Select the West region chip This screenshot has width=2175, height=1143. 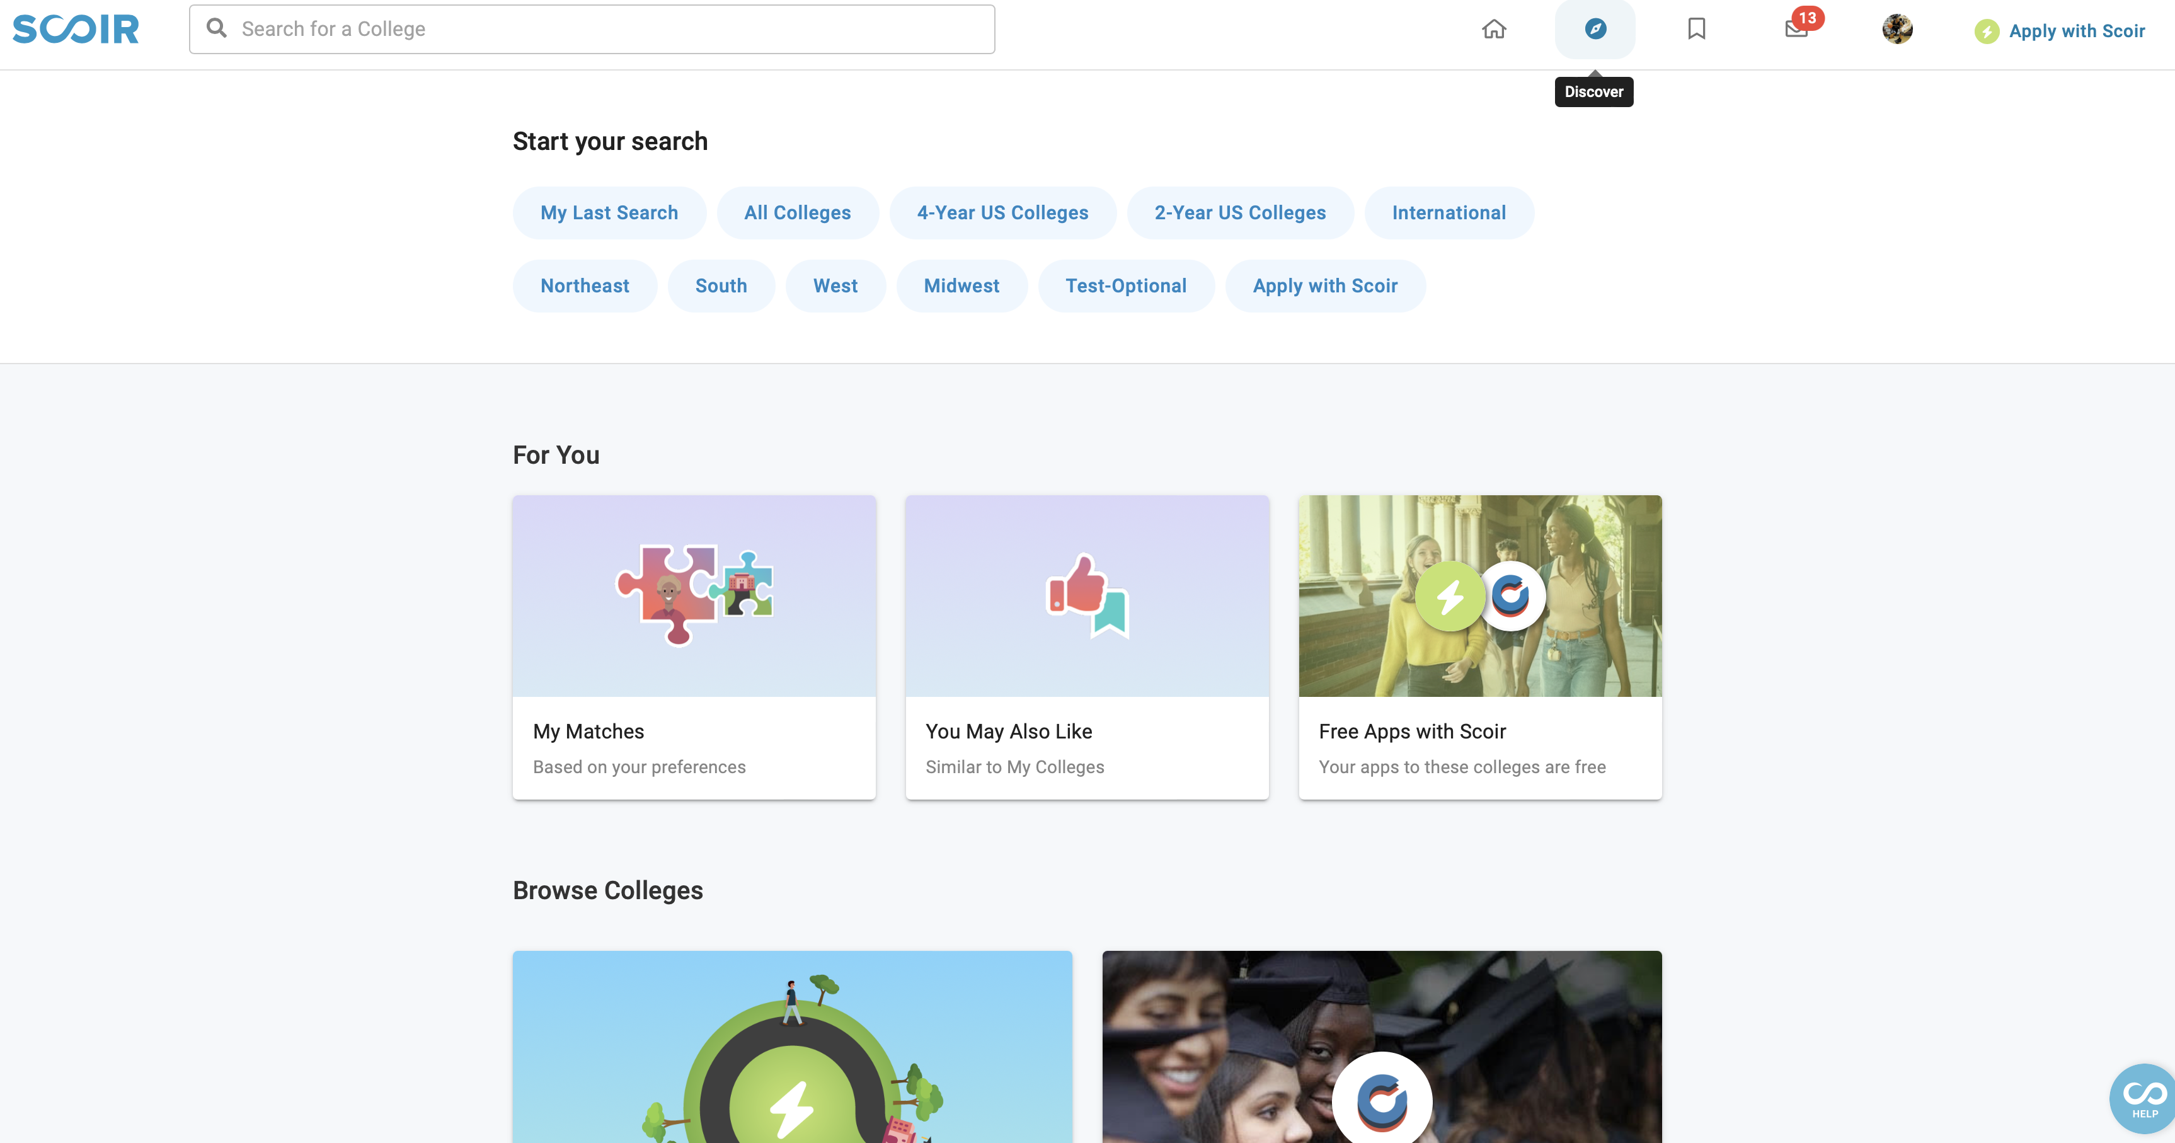click(835, 286)
